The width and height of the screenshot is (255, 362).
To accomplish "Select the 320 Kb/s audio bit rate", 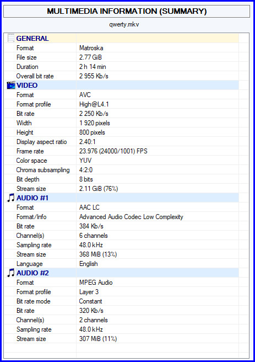I will pyautogui.click(x=91, y=311).
